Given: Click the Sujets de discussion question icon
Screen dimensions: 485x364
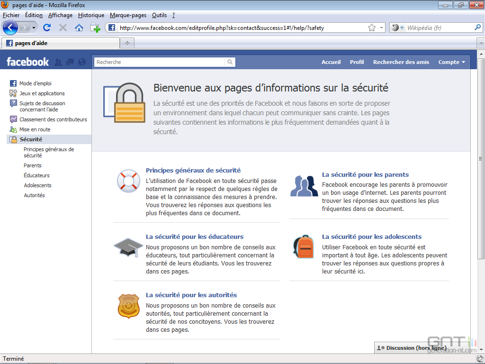Looking at the screenshot, I should coord(13,103).
